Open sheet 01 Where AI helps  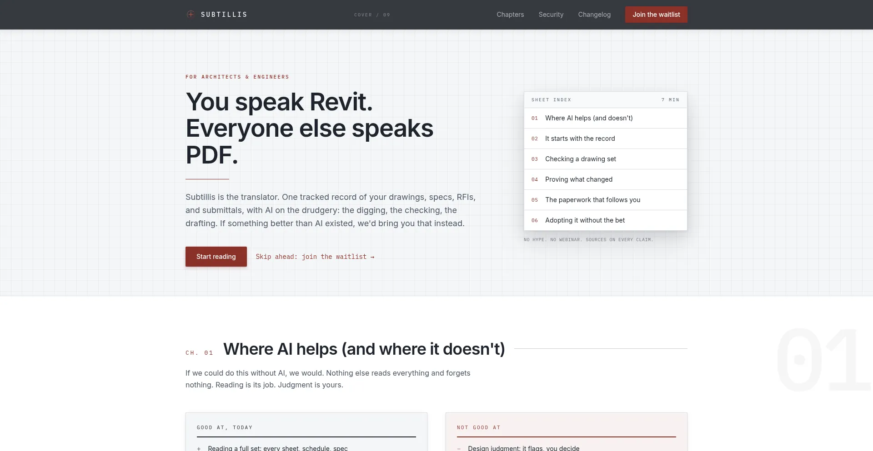(606, 118)
